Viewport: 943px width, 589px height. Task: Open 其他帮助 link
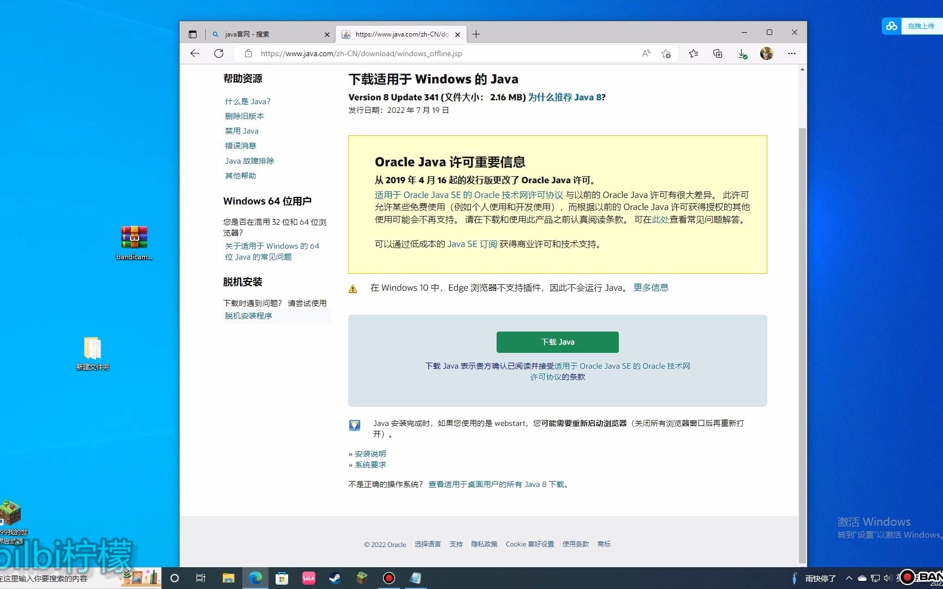tap(241, 176)
